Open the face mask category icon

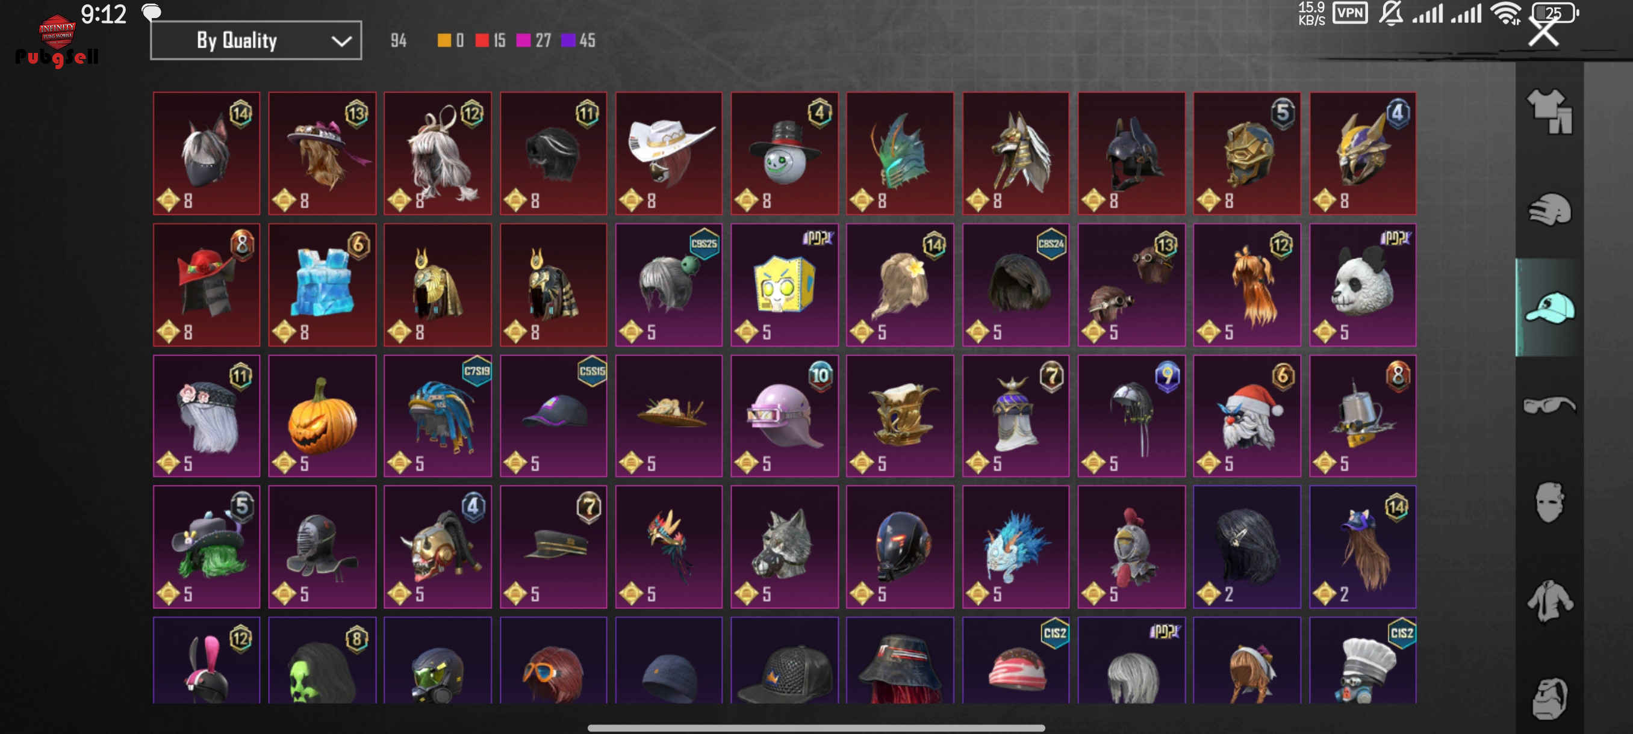click(x=1549, y=502)
